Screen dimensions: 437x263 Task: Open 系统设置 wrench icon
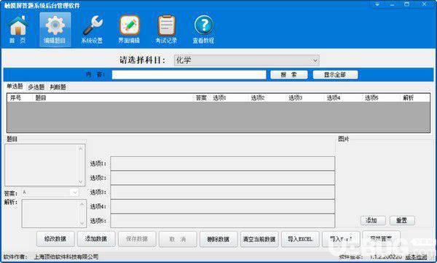(92, 30)
